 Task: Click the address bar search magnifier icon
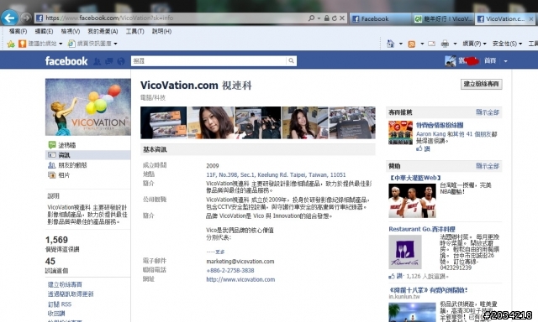pos(311,18)
